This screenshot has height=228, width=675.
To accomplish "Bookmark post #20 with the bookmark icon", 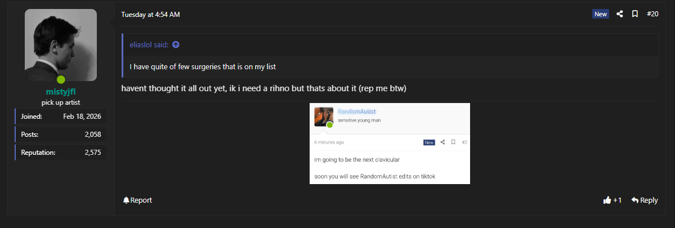I will coord(634,14).
